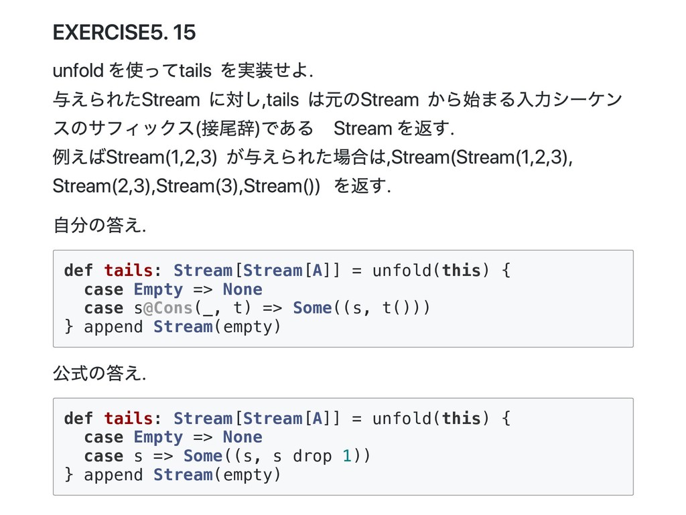The width and height of the screenshot is (686, 515).
Task: Click the "EXERCISE5. 15" heading
Action: click(124, 32)
